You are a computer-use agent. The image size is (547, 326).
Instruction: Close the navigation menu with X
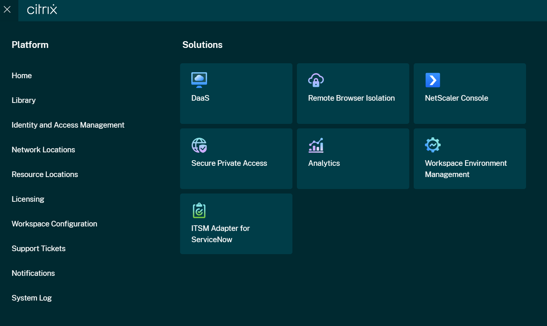tap(7, 9)
